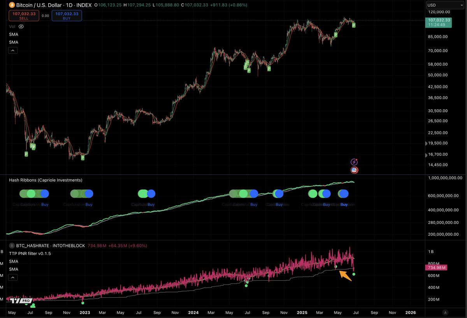Click the 2025 label on time axis
Screen dimensions: 467x318
click(x=302, y=312)
